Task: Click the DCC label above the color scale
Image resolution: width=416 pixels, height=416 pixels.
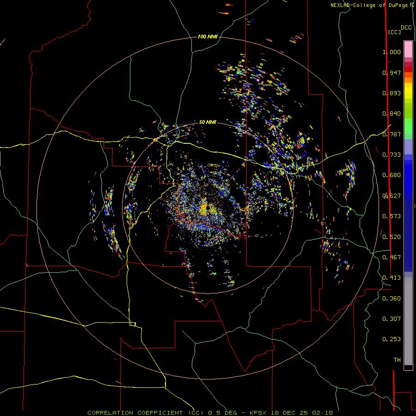Action: tap(406, 28)
